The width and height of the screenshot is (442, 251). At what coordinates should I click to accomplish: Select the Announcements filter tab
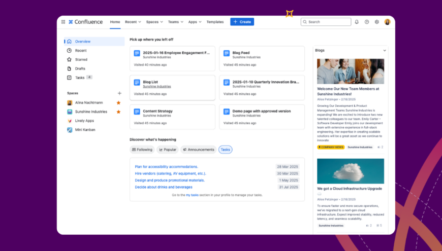[x=199, y=150]
